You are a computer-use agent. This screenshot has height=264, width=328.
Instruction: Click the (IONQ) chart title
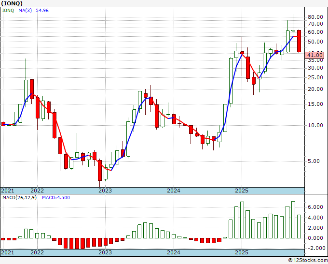(12, 3)
